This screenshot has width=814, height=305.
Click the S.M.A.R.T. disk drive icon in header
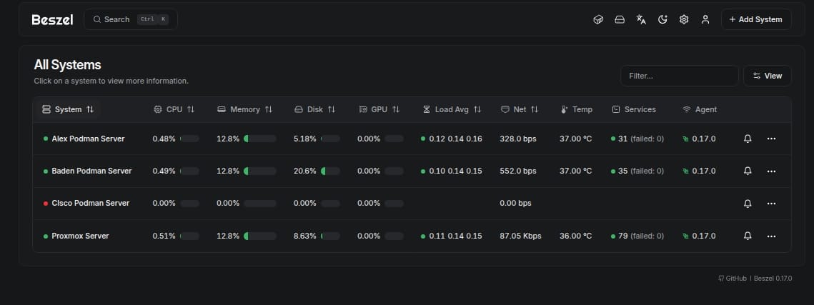(620, 20)
